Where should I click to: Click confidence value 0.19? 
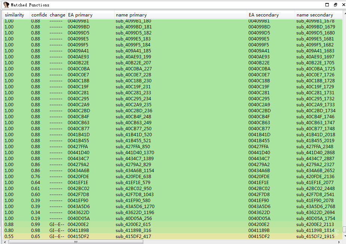tap(36, 219)
